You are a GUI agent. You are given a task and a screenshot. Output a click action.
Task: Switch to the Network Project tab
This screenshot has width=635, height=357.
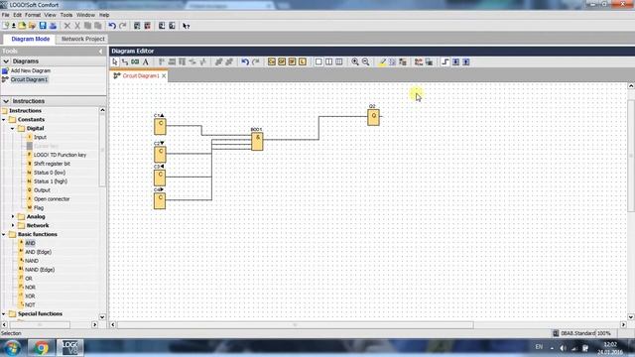tap(83, 39)
